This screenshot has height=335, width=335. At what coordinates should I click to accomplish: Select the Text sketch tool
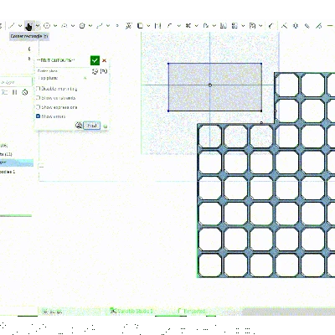pos(128,26)
